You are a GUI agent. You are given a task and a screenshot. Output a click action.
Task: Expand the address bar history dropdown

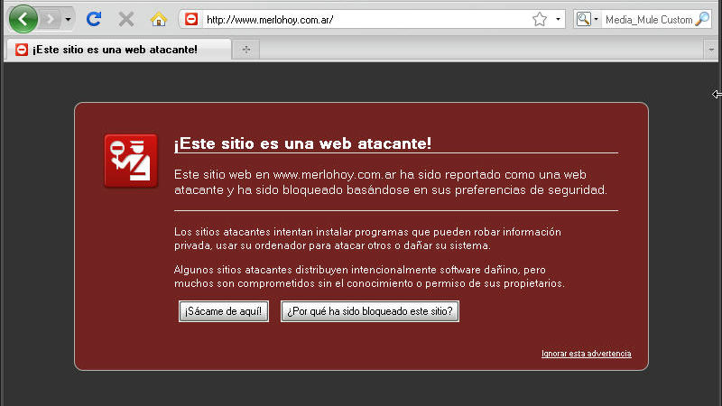pyautogui.click(x=558, y=19)
